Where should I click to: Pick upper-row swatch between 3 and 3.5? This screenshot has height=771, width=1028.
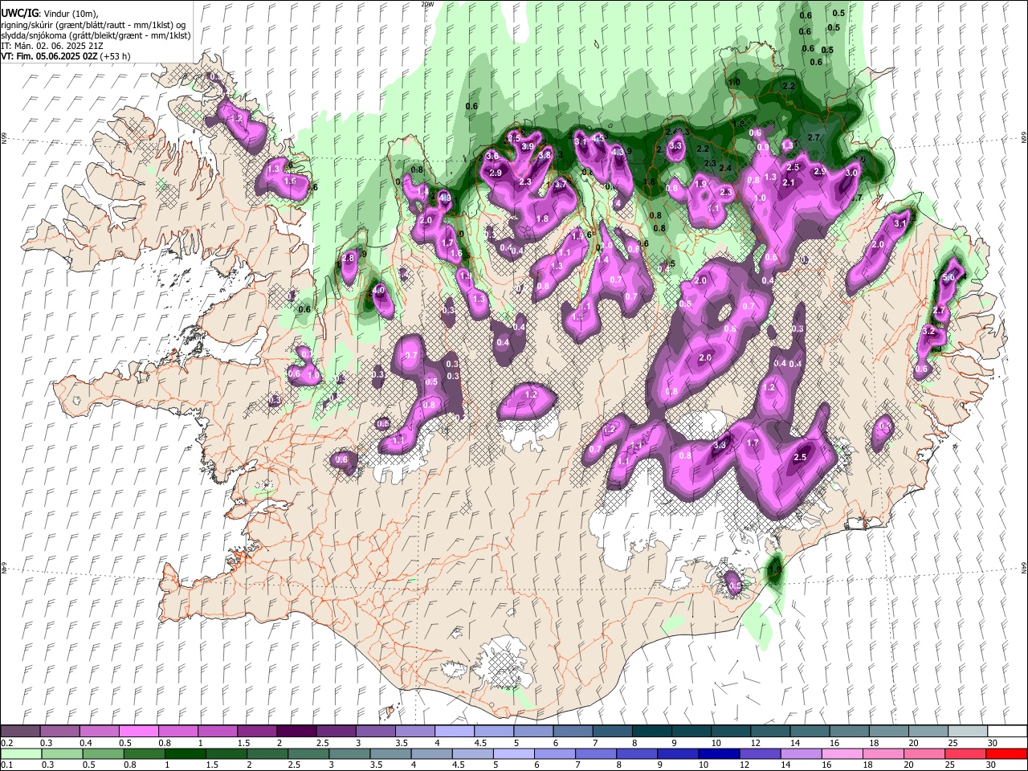[375, 732]
